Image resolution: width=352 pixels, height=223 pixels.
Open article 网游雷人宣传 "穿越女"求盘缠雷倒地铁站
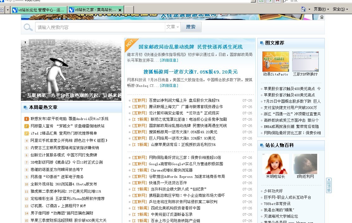pos(67,126)
